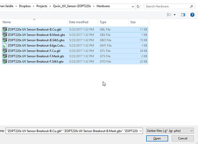Image resolution: width=198 pixels, height=144 pixels.
Task: Click the F.SilkS.gto file icon
Action: 5,61
